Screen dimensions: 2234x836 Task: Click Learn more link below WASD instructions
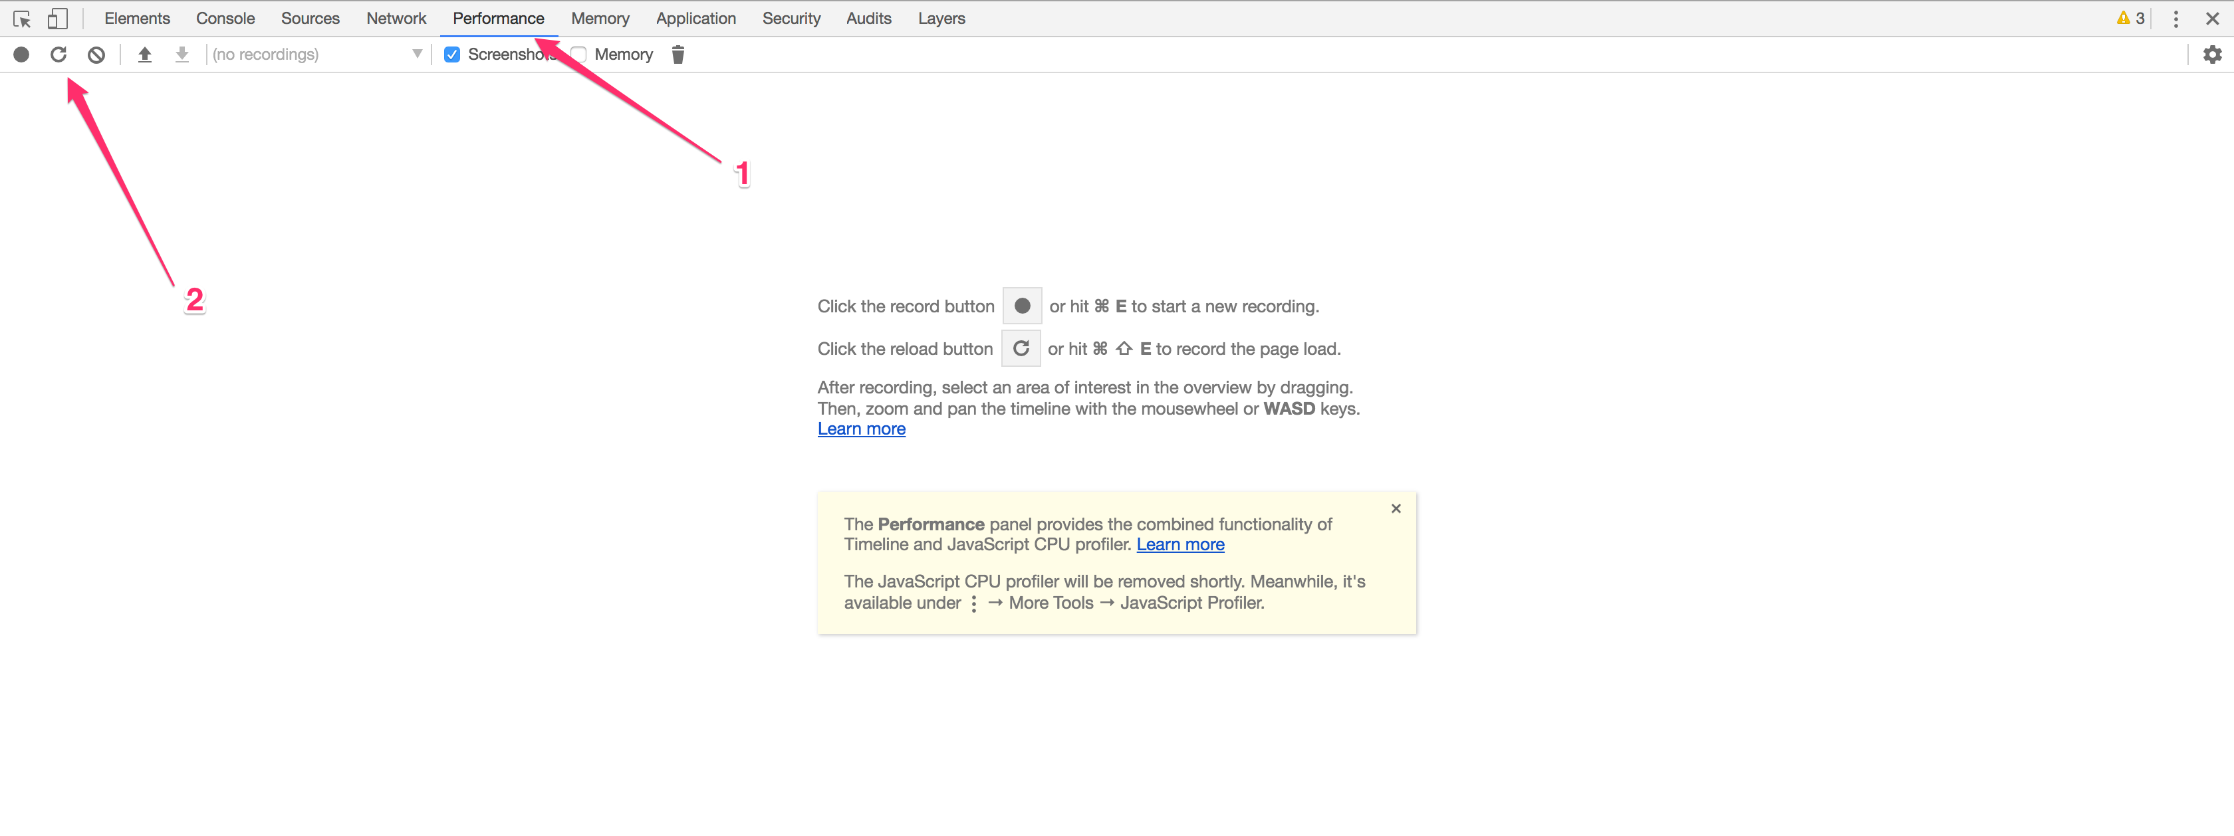[861, 429]
